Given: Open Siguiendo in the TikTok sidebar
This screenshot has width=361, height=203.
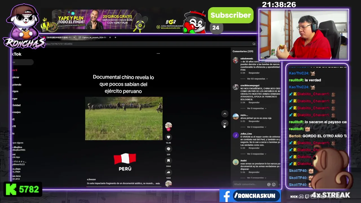Looking at the screenshot, I should pyautogui.click(x=17, y=85).
